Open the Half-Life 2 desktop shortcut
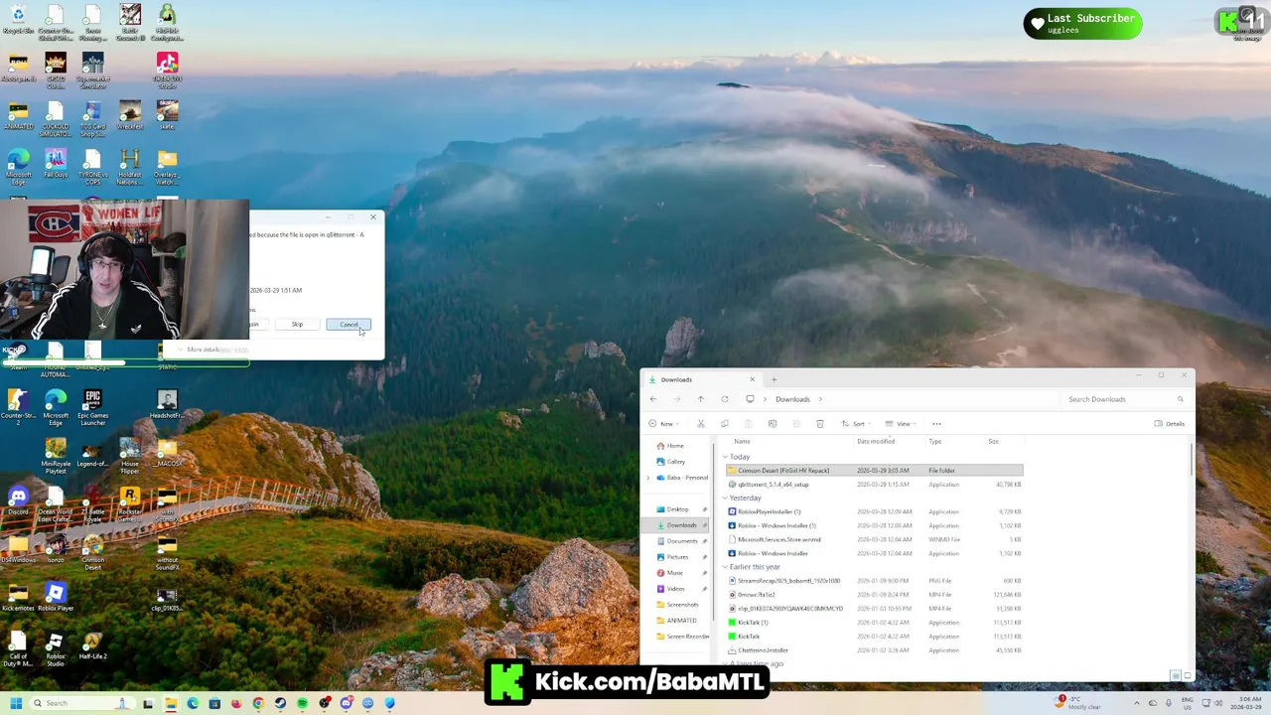1271x715 pixels. pos(92,643)
